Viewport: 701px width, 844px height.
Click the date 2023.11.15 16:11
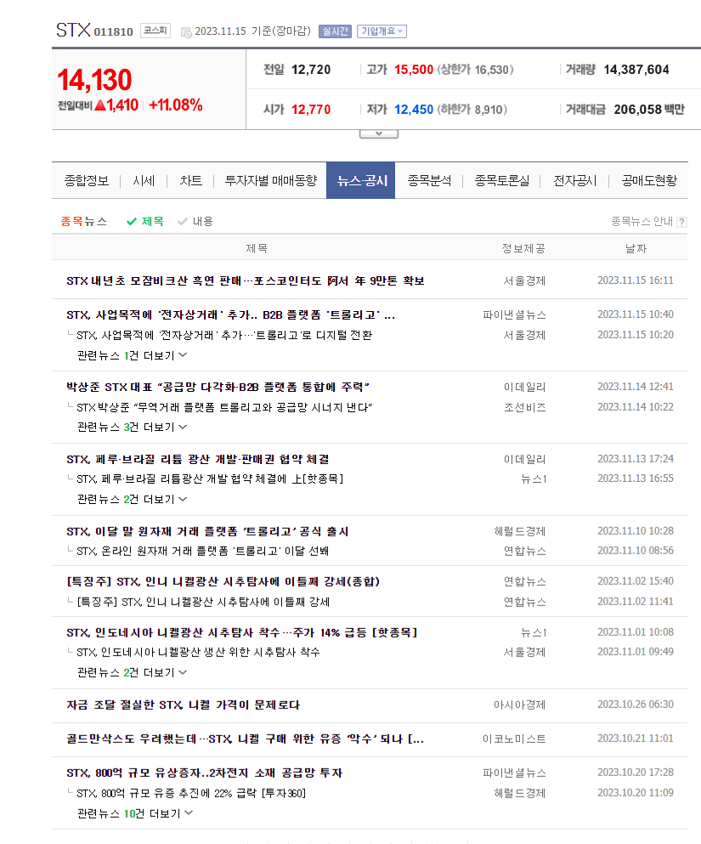(x=636, y=280)
